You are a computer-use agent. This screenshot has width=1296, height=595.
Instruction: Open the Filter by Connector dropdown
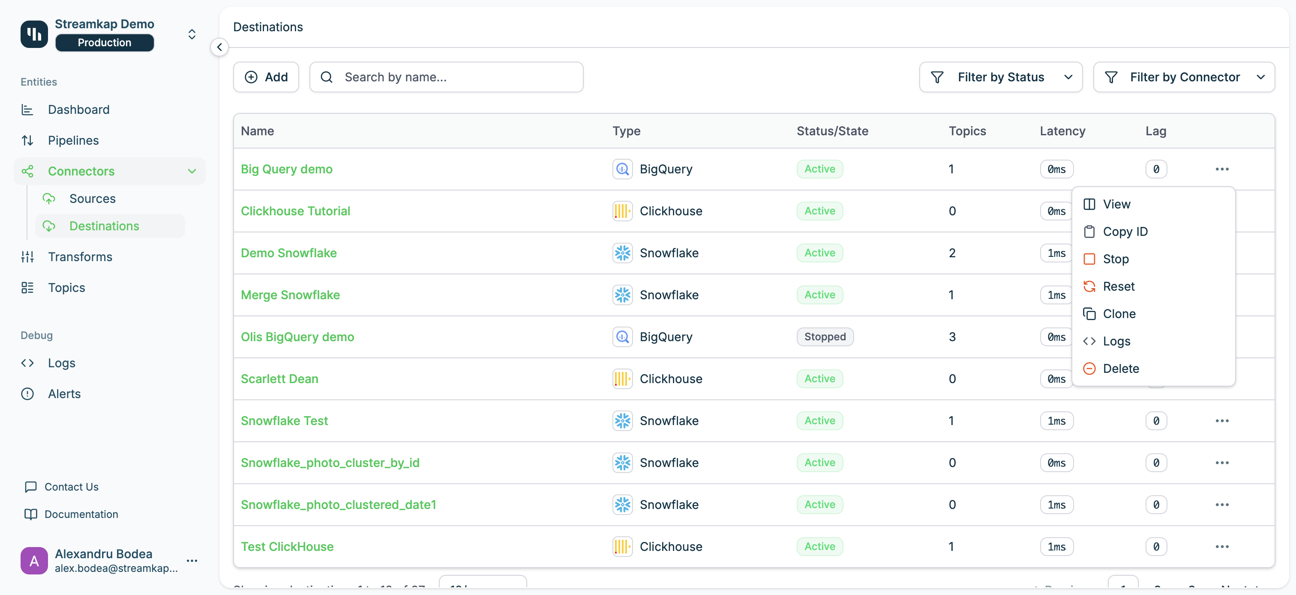[1183, 77]
